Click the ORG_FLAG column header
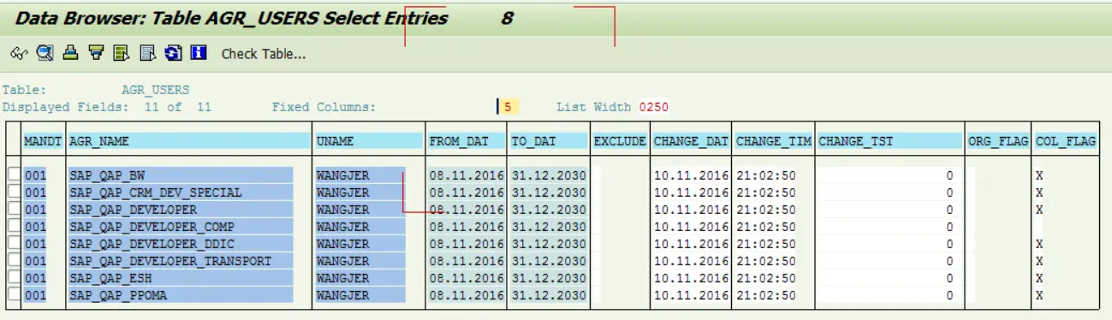 [x=998, y=141]
